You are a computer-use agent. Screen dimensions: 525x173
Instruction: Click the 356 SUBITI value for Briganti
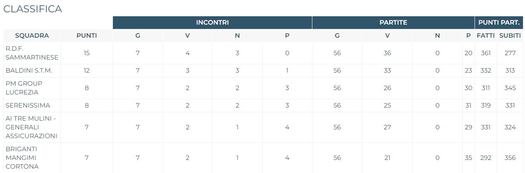pyautogui.click(x=510, y=158)
